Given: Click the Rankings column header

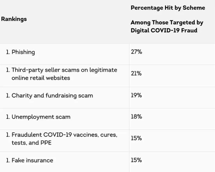Looking at the screenshot, I should pos(14,19).
